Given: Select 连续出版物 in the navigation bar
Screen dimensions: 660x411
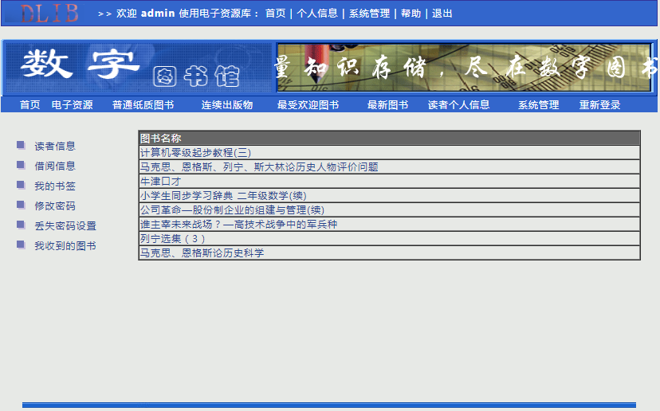Looking at the screenshot, I should (226, 105).
